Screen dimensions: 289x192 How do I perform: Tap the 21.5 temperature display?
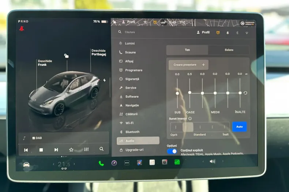[64, 164]
